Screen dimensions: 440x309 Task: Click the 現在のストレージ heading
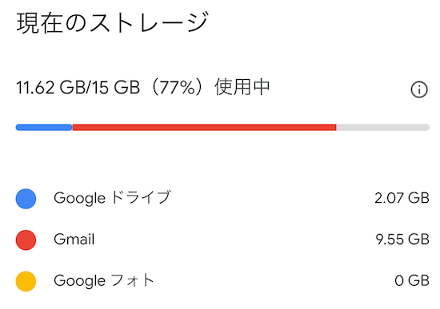pyautogui.click(x=112, y=22)
